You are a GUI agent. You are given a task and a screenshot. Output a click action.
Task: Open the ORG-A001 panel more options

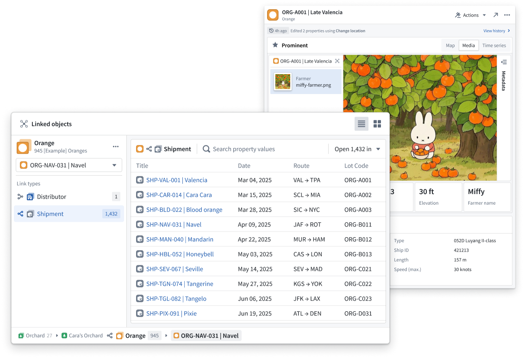[507, 15]
